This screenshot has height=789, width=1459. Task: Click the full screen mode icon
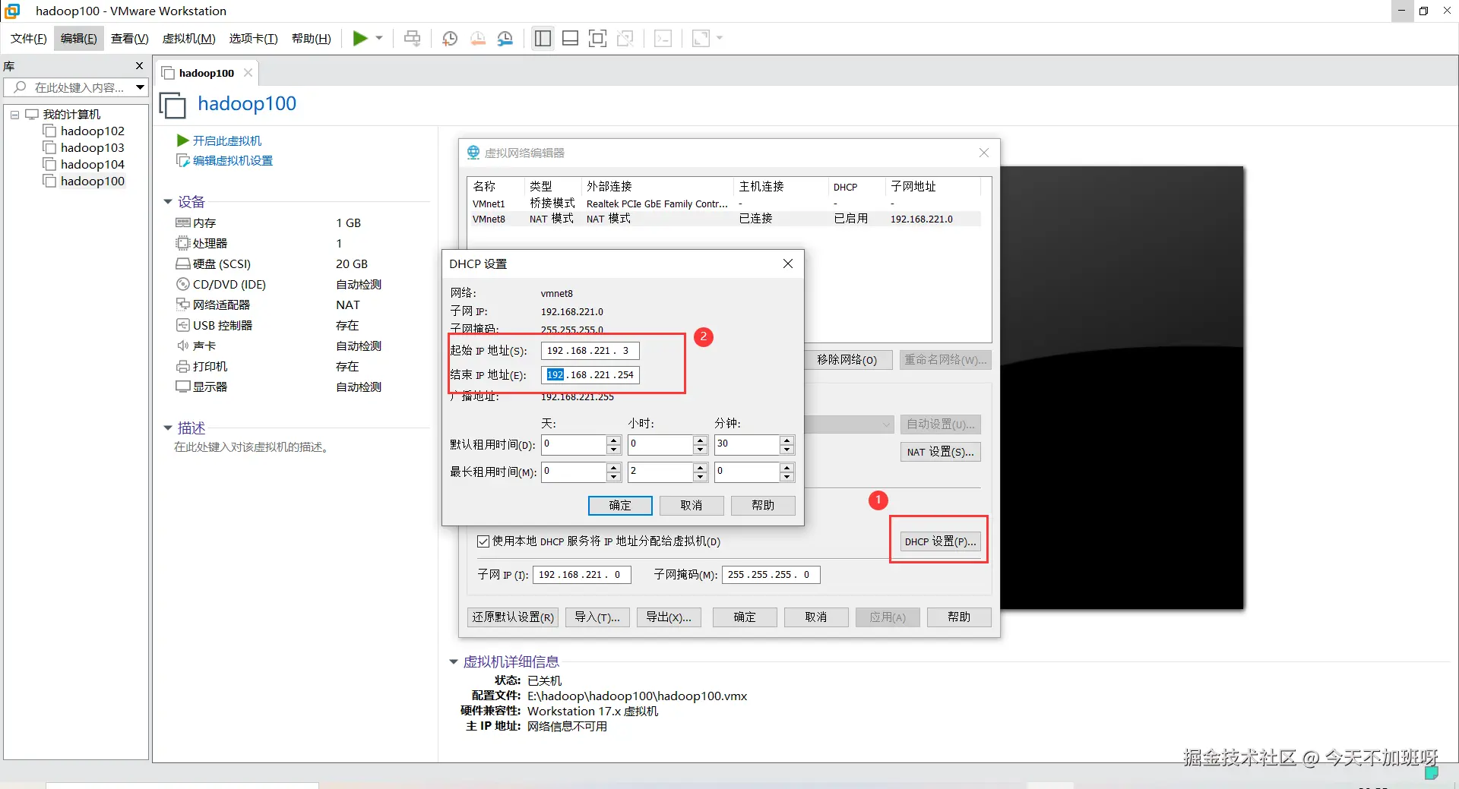tap(598, 39)
